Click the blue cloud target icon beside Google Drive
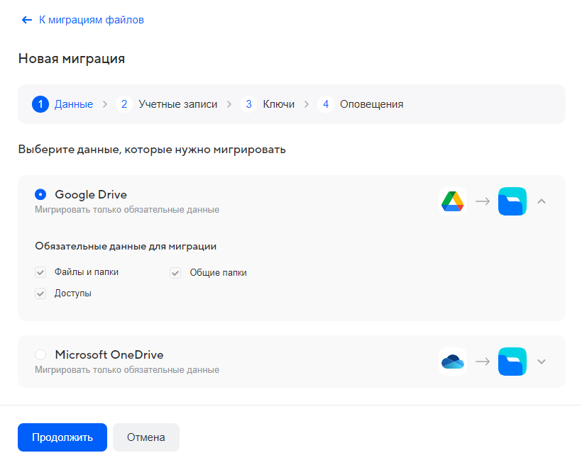The image size is (582, 470). (x=512, y=201)
